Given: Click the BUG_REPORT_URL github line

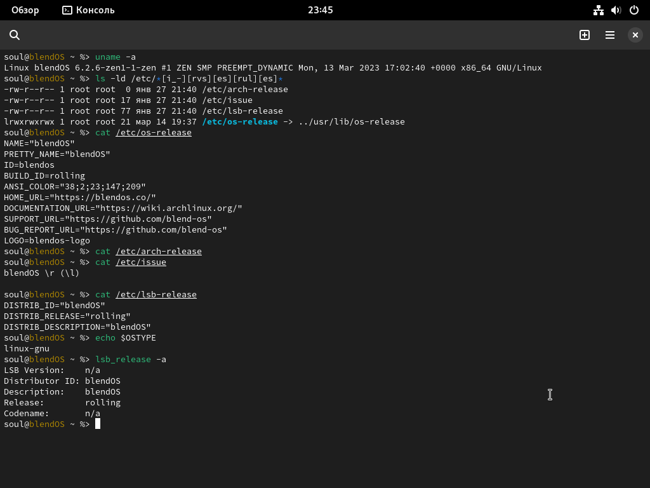Looking at the screenshot, I should click(116, 229).
